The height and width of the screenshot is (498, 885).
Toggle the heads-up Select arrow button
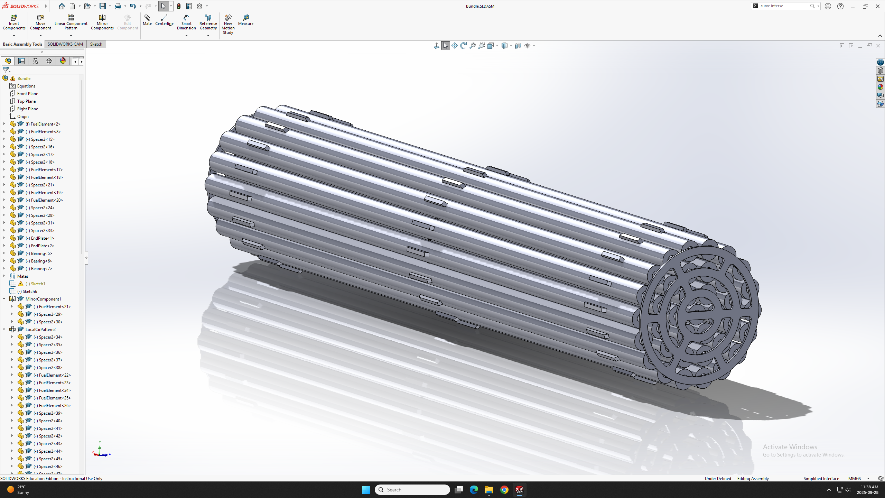(446, 46)
